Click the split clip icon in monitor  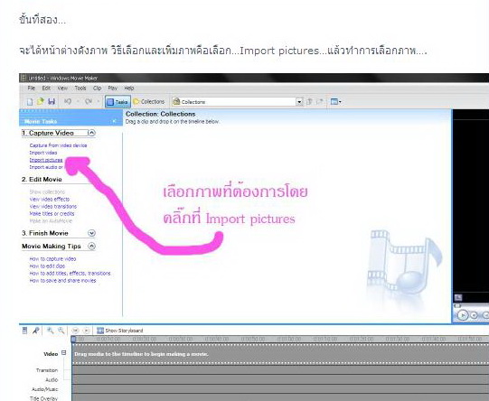pos(458,297)
